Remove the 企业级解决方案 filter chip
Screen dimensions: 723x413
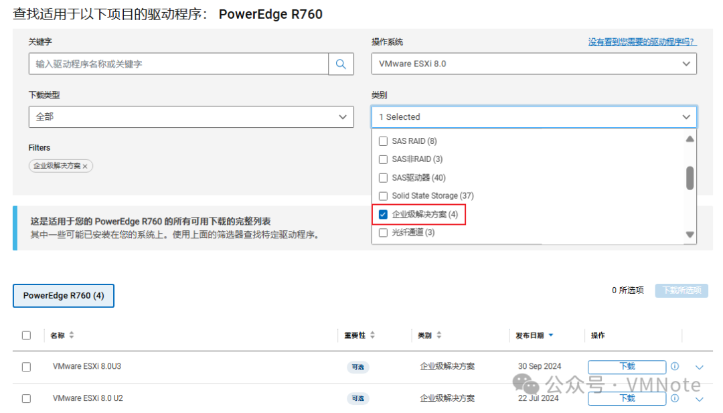pos(85,167)
